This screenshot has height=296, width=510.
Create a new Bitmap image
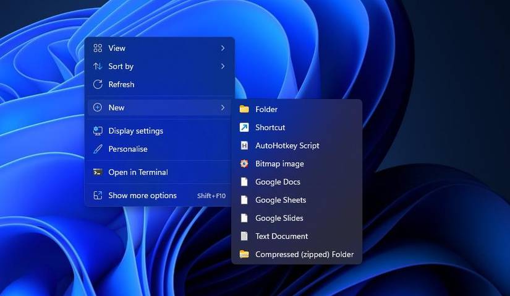pyautogui.click(x=297, y=163)
